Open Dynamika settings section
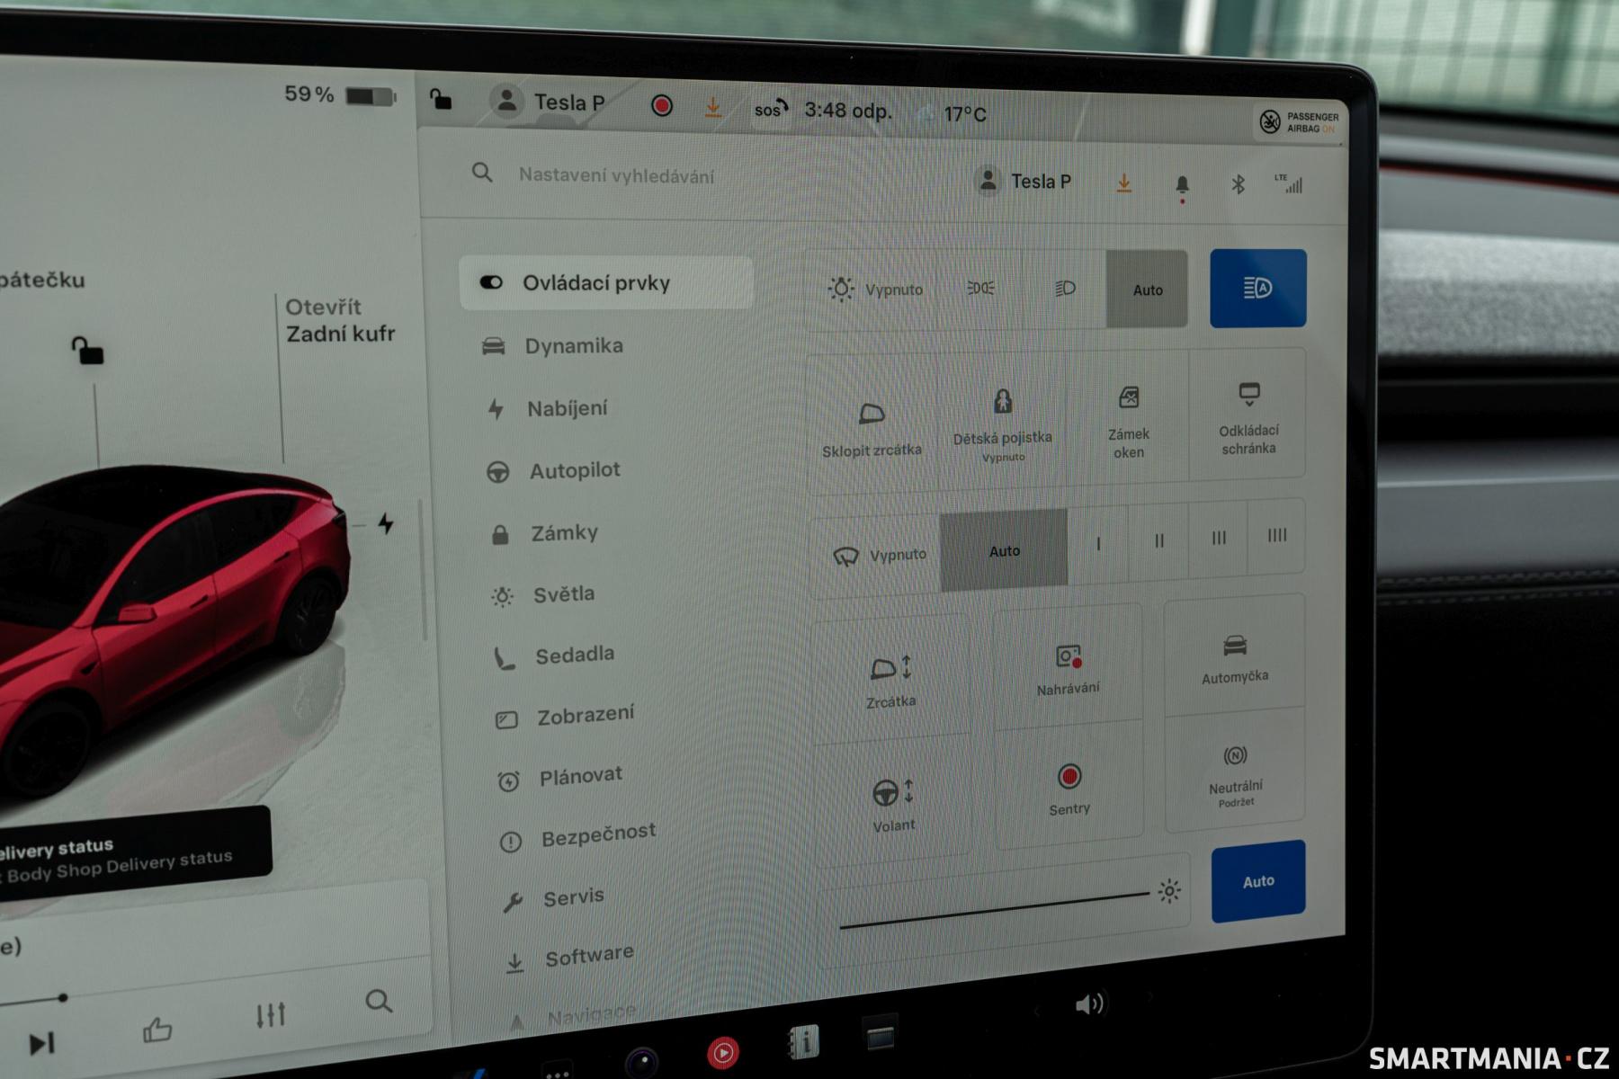The height and width of the screenshot is (1079, 1619). [x=552, y=346]
